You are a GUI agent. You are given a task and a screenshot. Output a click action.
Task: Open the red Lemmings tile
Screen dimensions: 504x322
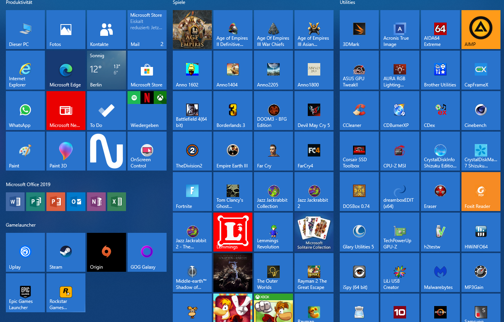(x=233, y=232)
